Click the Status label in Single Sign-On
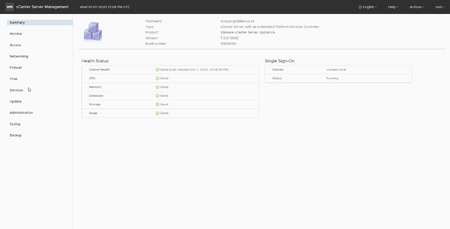The width and height of the screenshot is (450, 229). 277,78
